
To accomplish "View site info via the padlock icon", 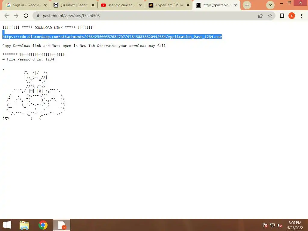I will (38, 16).
